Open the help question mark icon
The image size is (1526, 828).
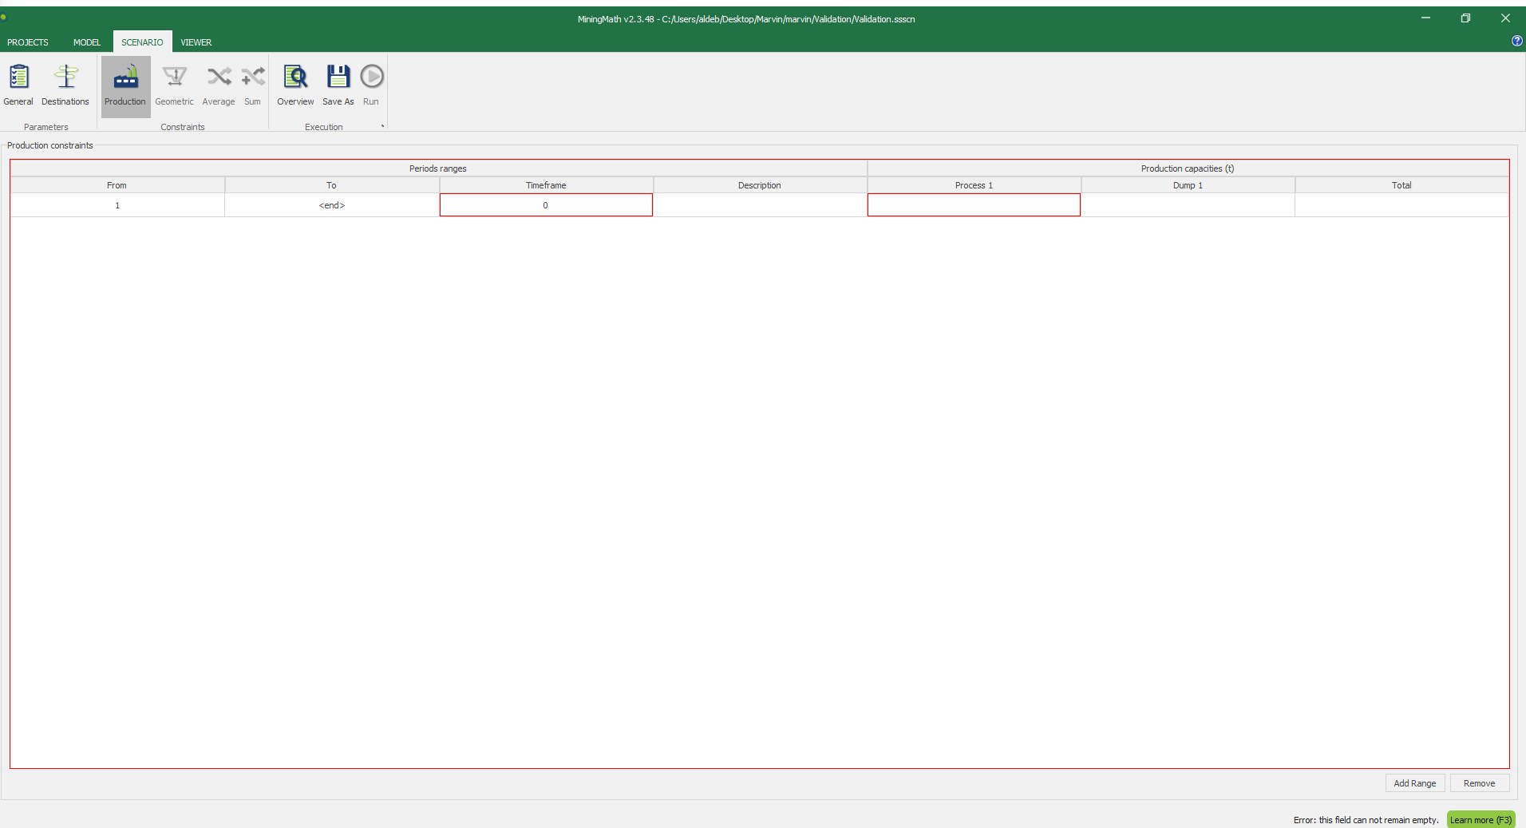(x=1516, y=41)
